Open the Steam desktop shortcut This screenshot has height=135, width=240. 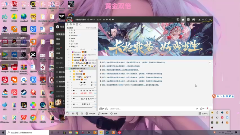pyautogui.click(x=24, y=93)
